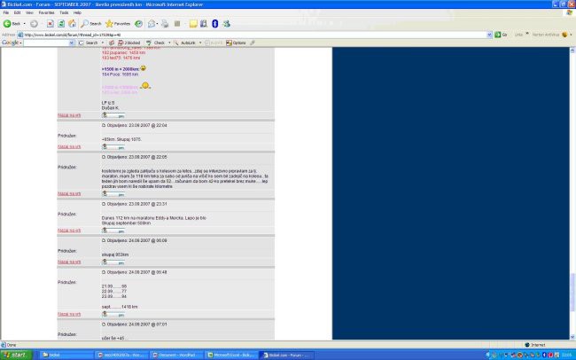Image resolution: width=576 pixels, height=360 pixels.
Task: Print the page with the printer icon
Action: click(165, 24)
